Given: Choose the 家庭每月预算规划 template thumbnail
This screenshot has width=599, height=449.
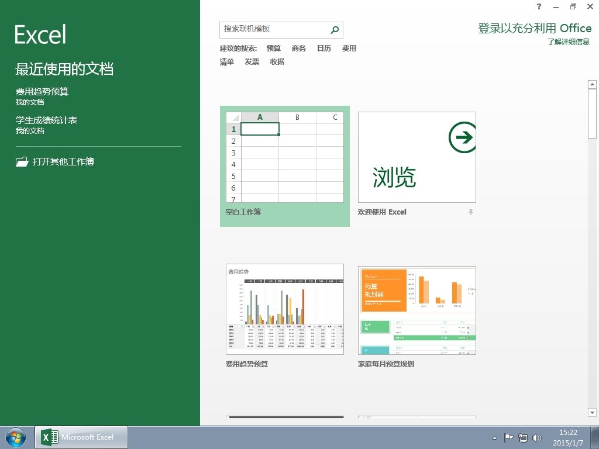Looking at the screenshot, I should coord(416,310).
